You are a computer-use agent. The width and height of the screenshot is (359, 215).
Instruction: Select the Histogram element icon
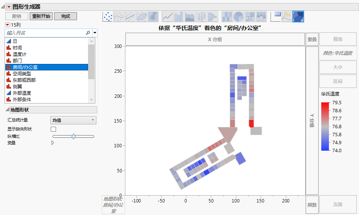coord(213,16)
